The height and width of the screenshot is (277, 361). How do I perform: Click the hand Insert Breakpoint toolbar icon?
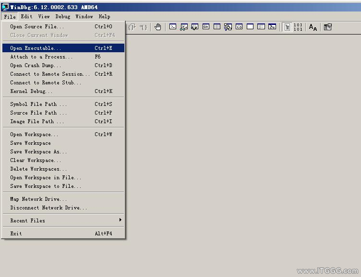pos(158,27)
